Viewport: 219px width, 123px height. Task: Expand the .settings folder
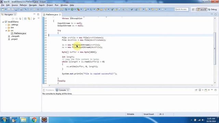tap(6, 25)
